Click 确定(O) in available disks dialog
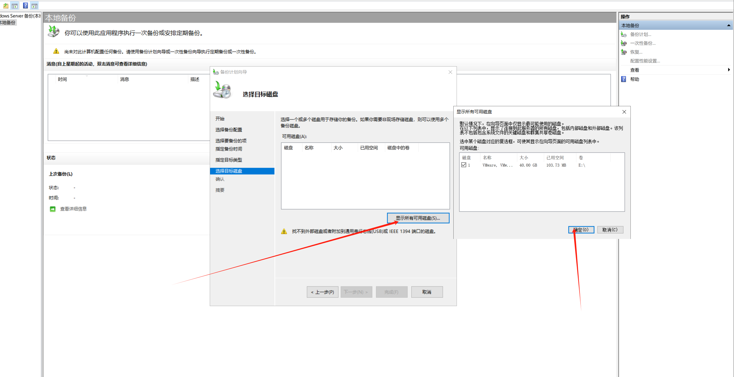 point(581,230)
